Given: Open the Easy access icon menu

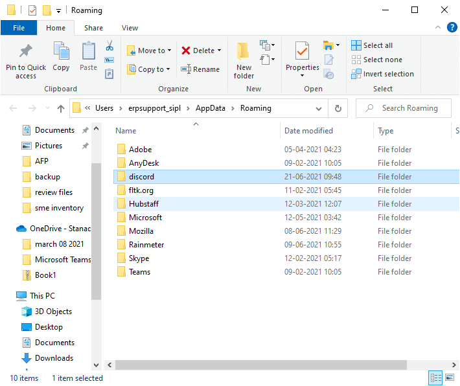Looking at the screenshot, I should (x=268, y=60).
